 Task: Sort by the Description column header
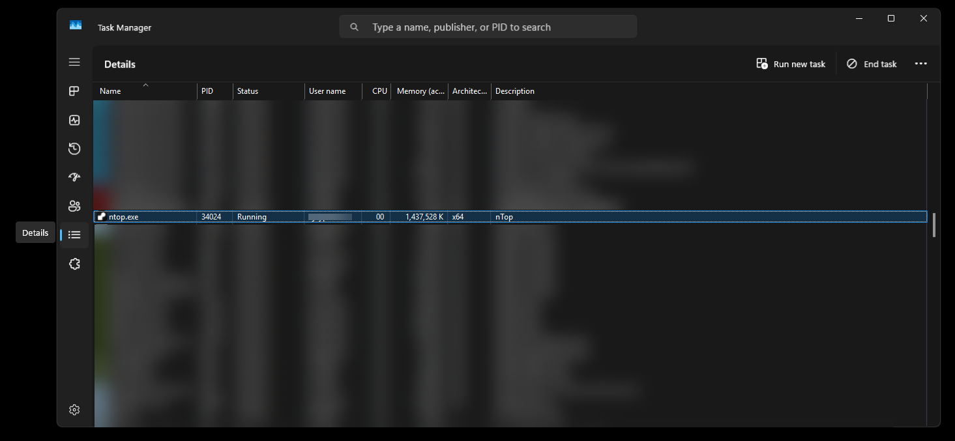coord(709,91)
